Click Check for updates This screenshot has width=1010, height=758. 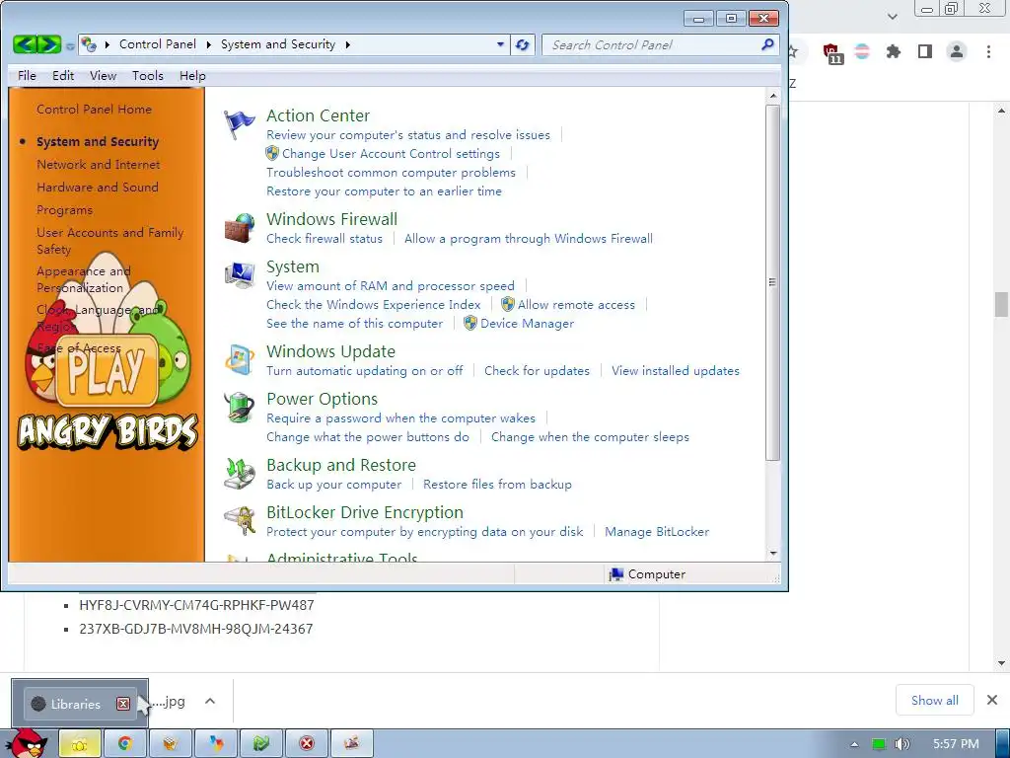[537, 371]
